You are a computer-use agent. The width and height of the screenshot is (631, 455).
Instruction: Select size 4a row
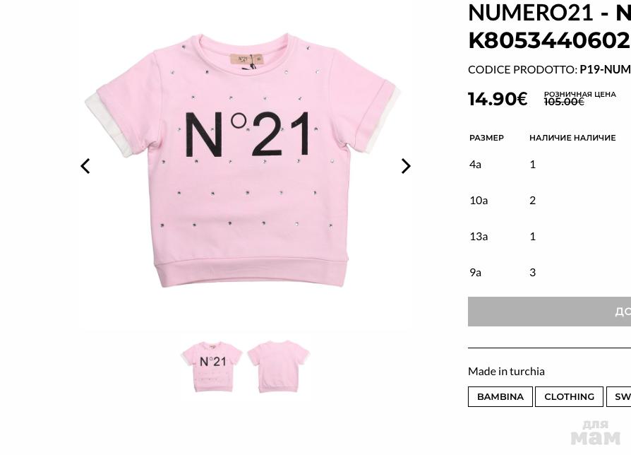475,164
